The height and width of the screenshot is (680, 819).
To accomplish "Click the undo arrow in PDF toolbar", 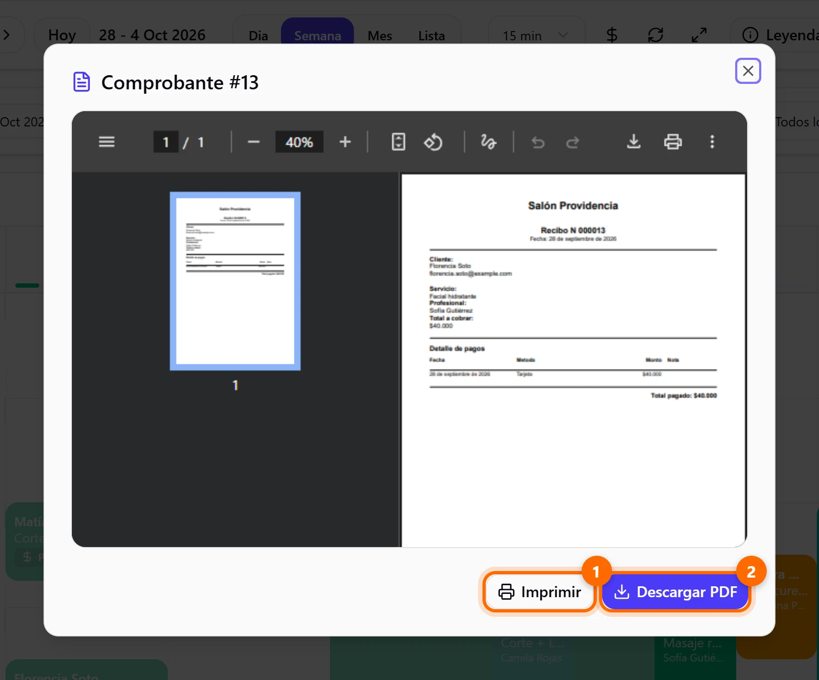I will tap(538, 142).
